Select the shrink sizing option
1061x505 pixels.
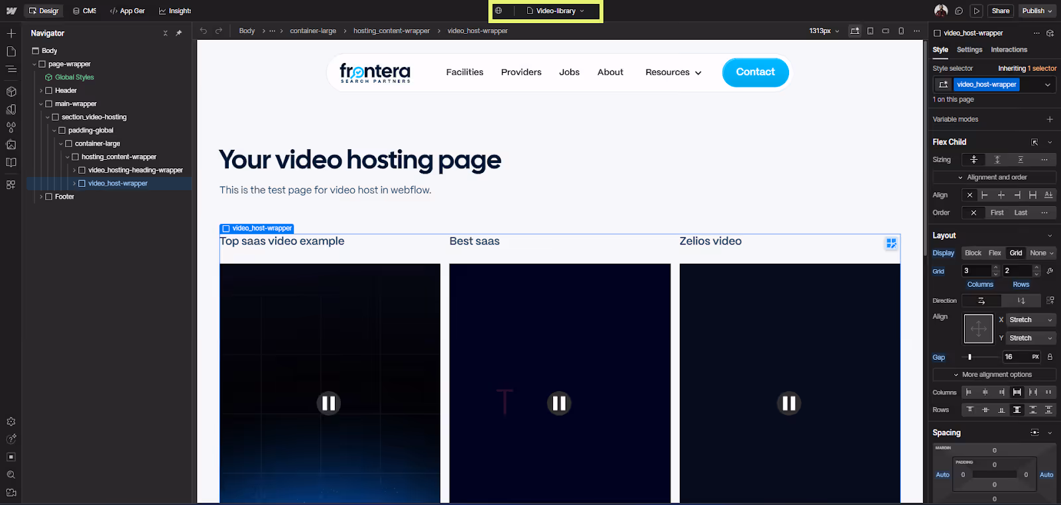974,160
